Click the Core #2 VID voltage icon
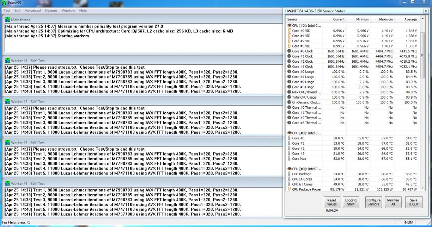432x227 pixels. point(289,41)
